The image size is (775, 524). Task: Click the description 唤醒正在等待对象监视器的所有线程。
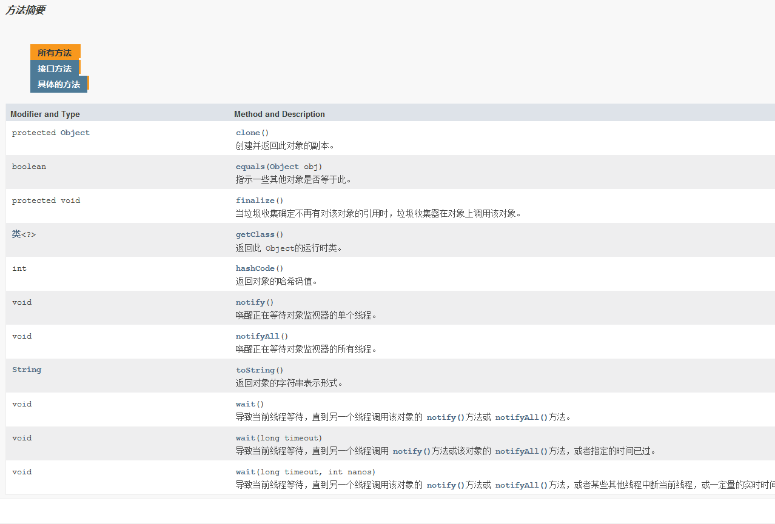[306, 350]
